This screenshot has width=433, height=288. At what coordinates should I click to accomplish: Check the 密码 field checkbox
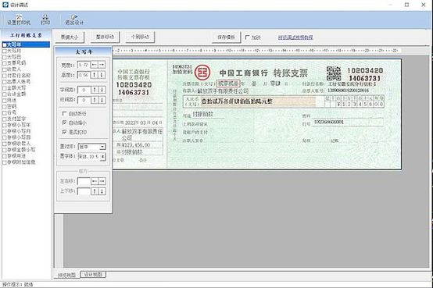tap(4, 106)
